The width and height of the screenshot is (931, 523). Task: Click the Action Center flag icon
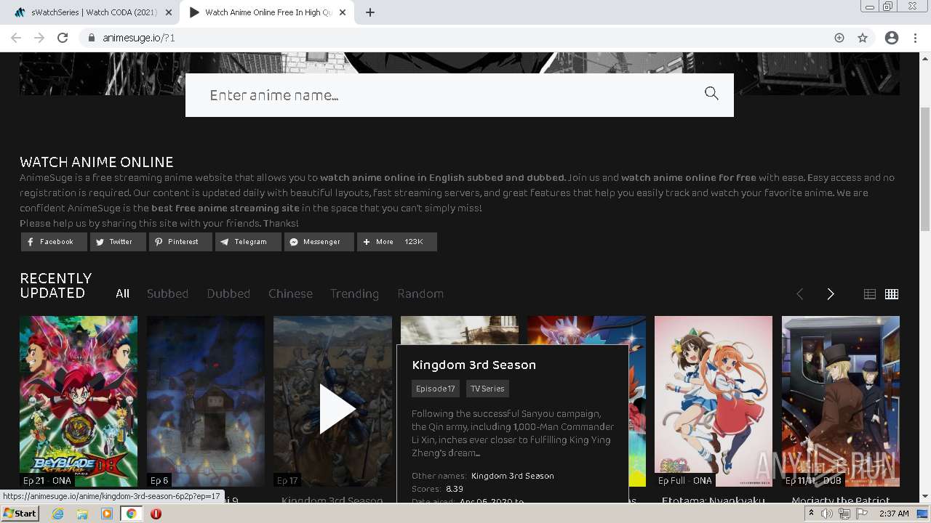click(x=861, y=514)
